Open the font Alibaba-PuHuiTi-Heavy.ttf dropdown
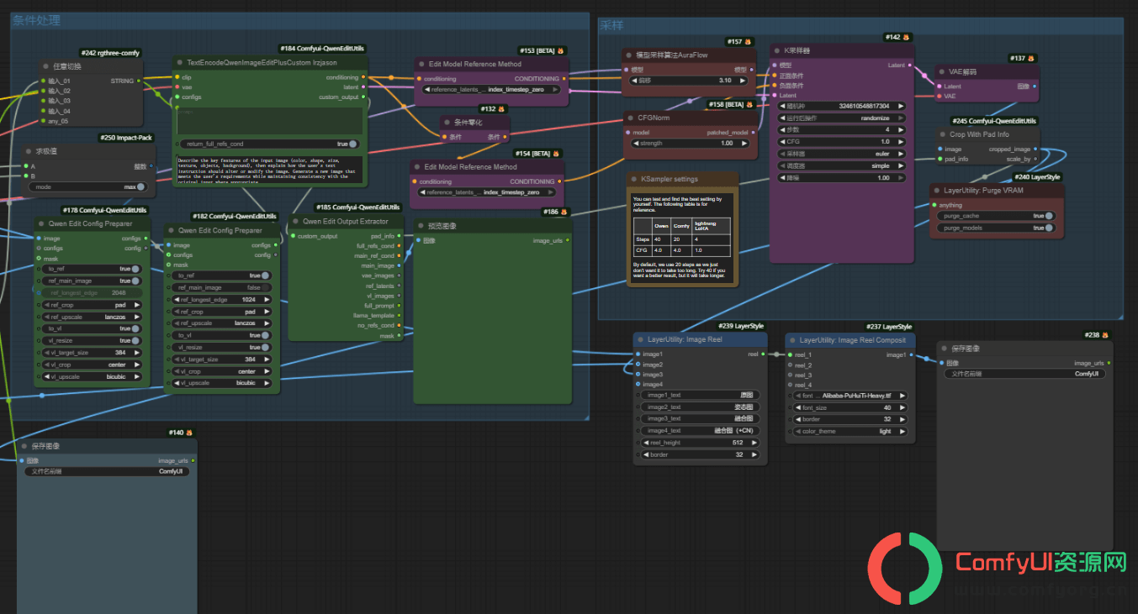This screenshot has width=1138, height=614. pos(850,396)
